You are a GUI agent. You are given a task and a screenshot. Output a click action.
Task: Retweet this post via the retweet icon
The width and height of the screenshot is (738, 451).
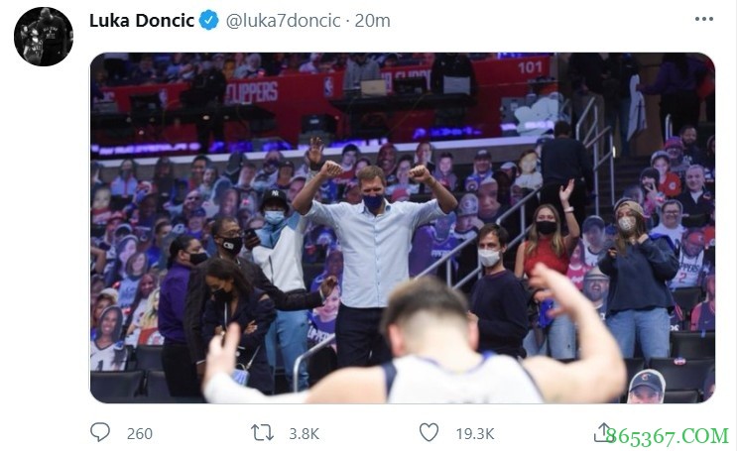(x=262, y=433)
